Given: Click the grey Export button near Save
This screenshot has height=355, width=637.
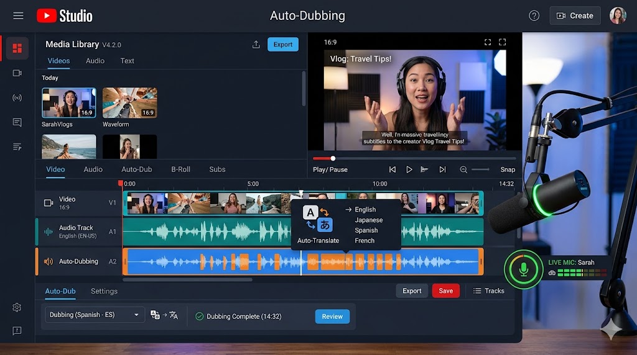Looking at the screenshot, I should (x=412, y=290).
